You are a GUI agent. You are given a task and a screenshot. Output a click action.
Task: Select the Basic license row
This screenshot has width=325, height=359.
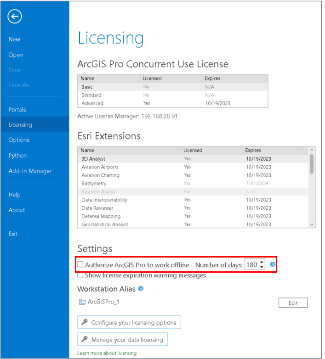(172, 87)
